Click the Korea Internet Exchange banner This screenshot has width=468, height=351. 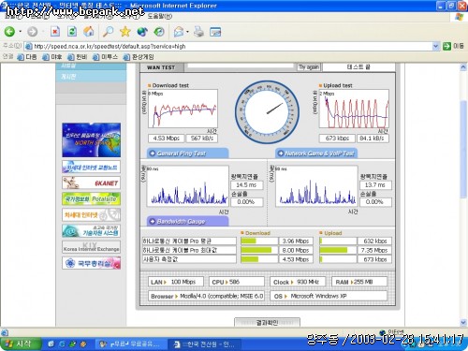tap(91, 247)
